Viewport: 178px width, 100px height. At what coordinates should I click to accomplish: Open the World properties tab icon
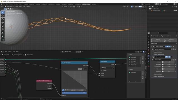149,50
